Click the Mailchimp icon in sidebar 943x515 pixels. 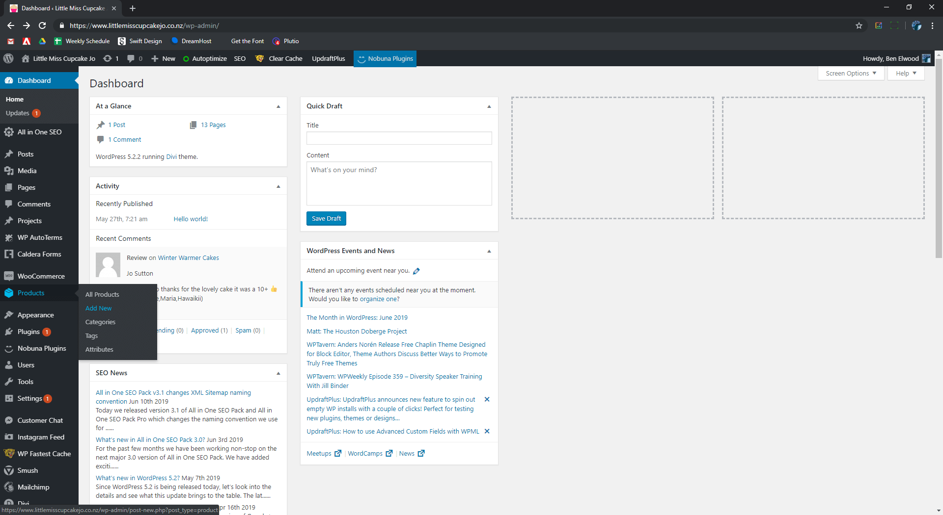click(x=9, y=487)
